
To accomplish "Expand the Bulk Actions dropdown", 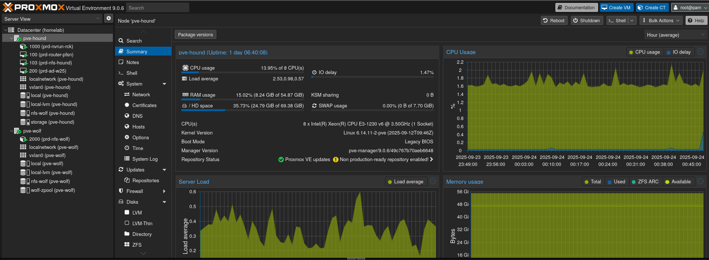I will coord(661,21).
